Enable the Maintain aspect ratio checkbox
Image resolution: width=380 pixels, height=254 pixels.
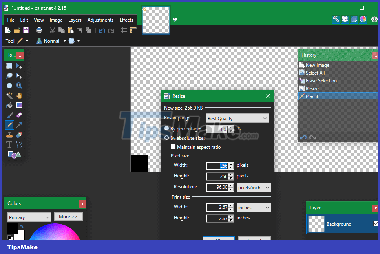pyautogui.click(x=173, y=146)
